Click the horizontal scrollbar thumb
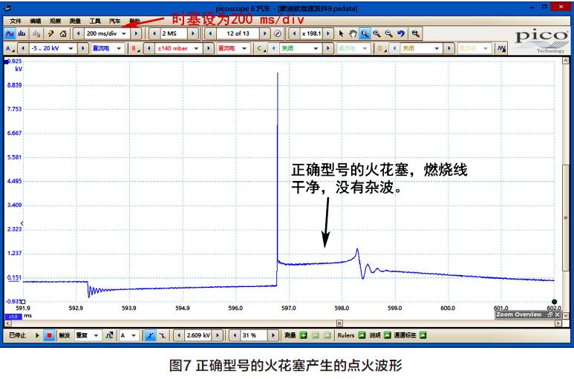The width and height of the screenshot is (574, 379). 339,323
